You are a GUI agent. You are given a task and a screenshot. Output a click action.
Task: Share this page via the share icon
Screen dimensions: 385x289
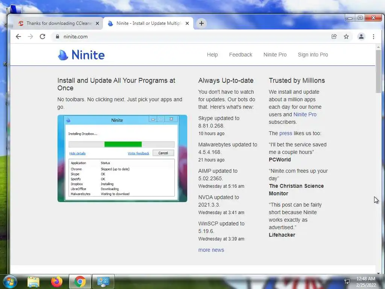coord(334,37)
